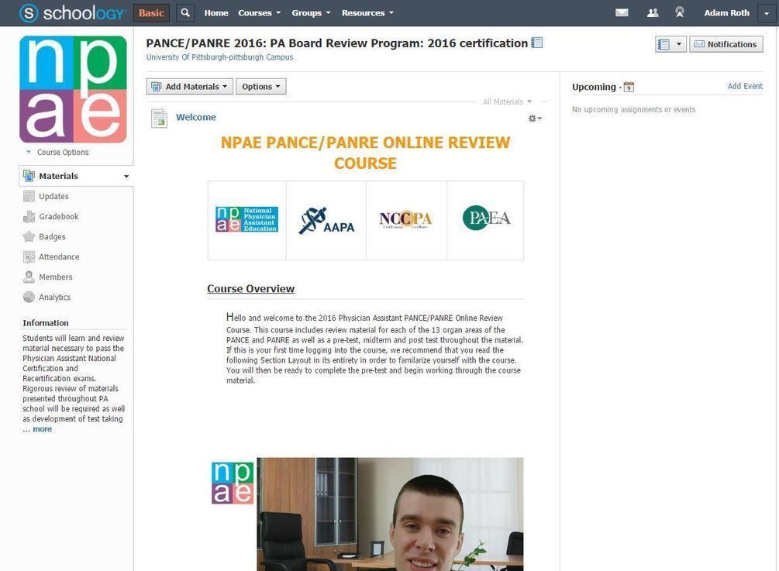The image size is (779, 571).
Task: Click the calendar icon beside Upcoming
Action: click(629, 87)
